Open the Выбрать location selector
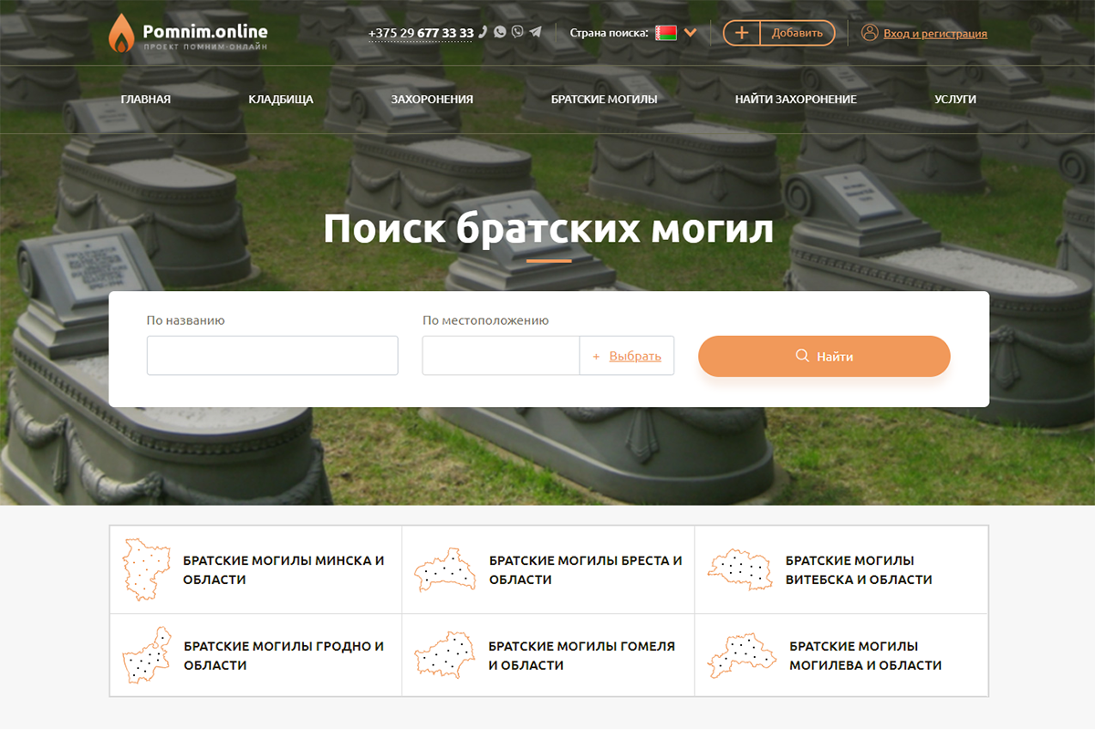1095x730 pixels. (635, 356)
